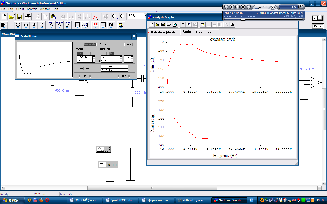Open the Indicators parts bin
The width and height of the screenshot is (327, 204).
point(95,25)
